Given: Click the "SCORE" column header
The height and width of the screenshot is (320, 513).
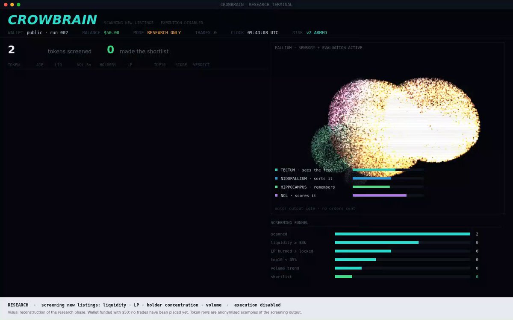Looking at the screenshot, I should tap(181, 65).
